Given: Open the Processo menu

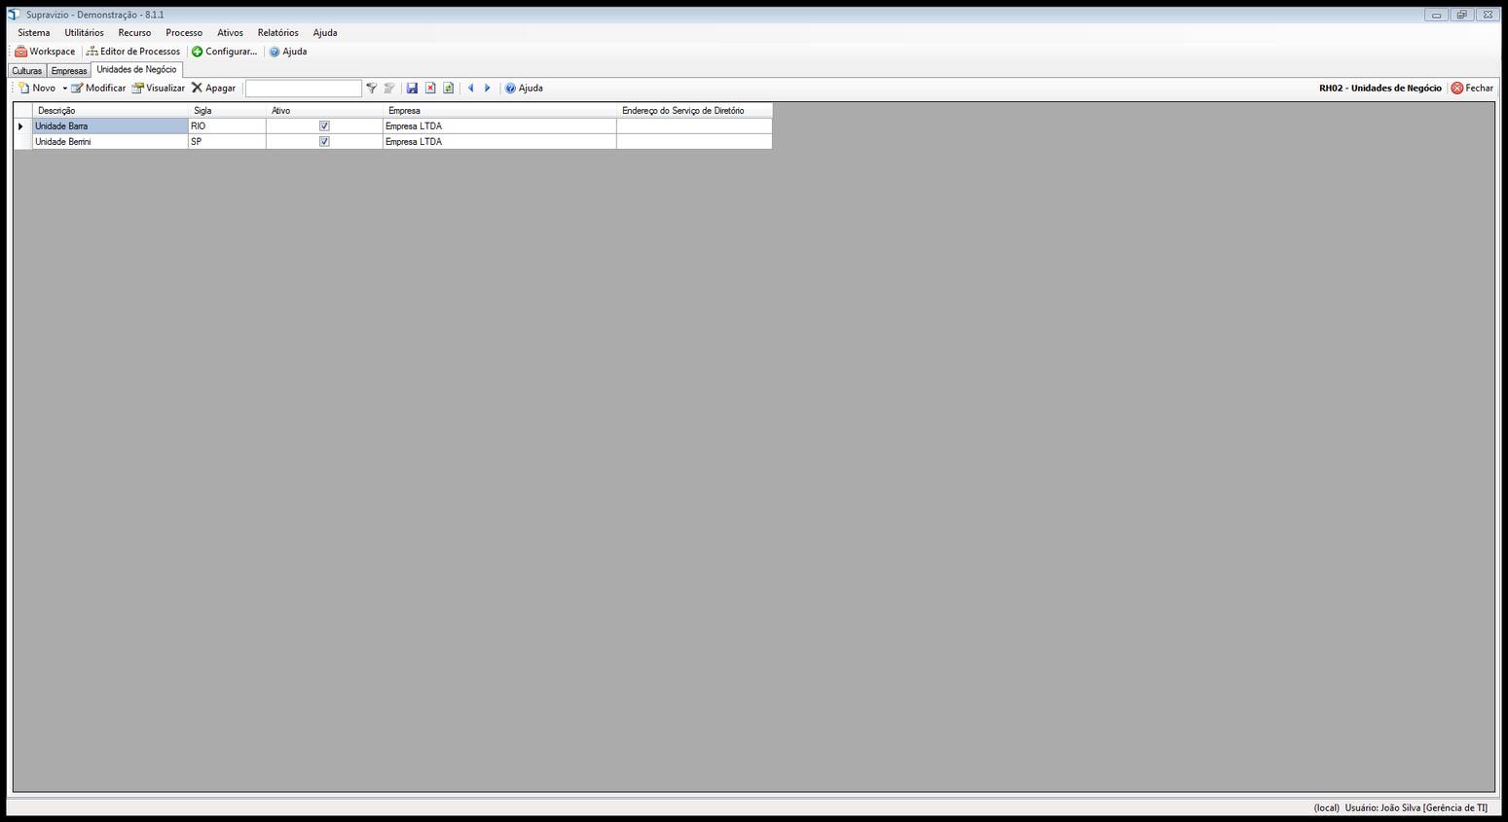Looking at the screenshot, I should (184, 32).
